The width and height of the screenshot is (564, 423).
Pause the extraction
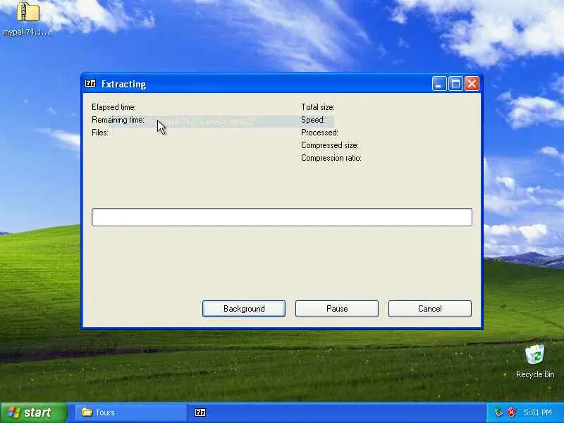pyautogui.click(x=337, y=309)
